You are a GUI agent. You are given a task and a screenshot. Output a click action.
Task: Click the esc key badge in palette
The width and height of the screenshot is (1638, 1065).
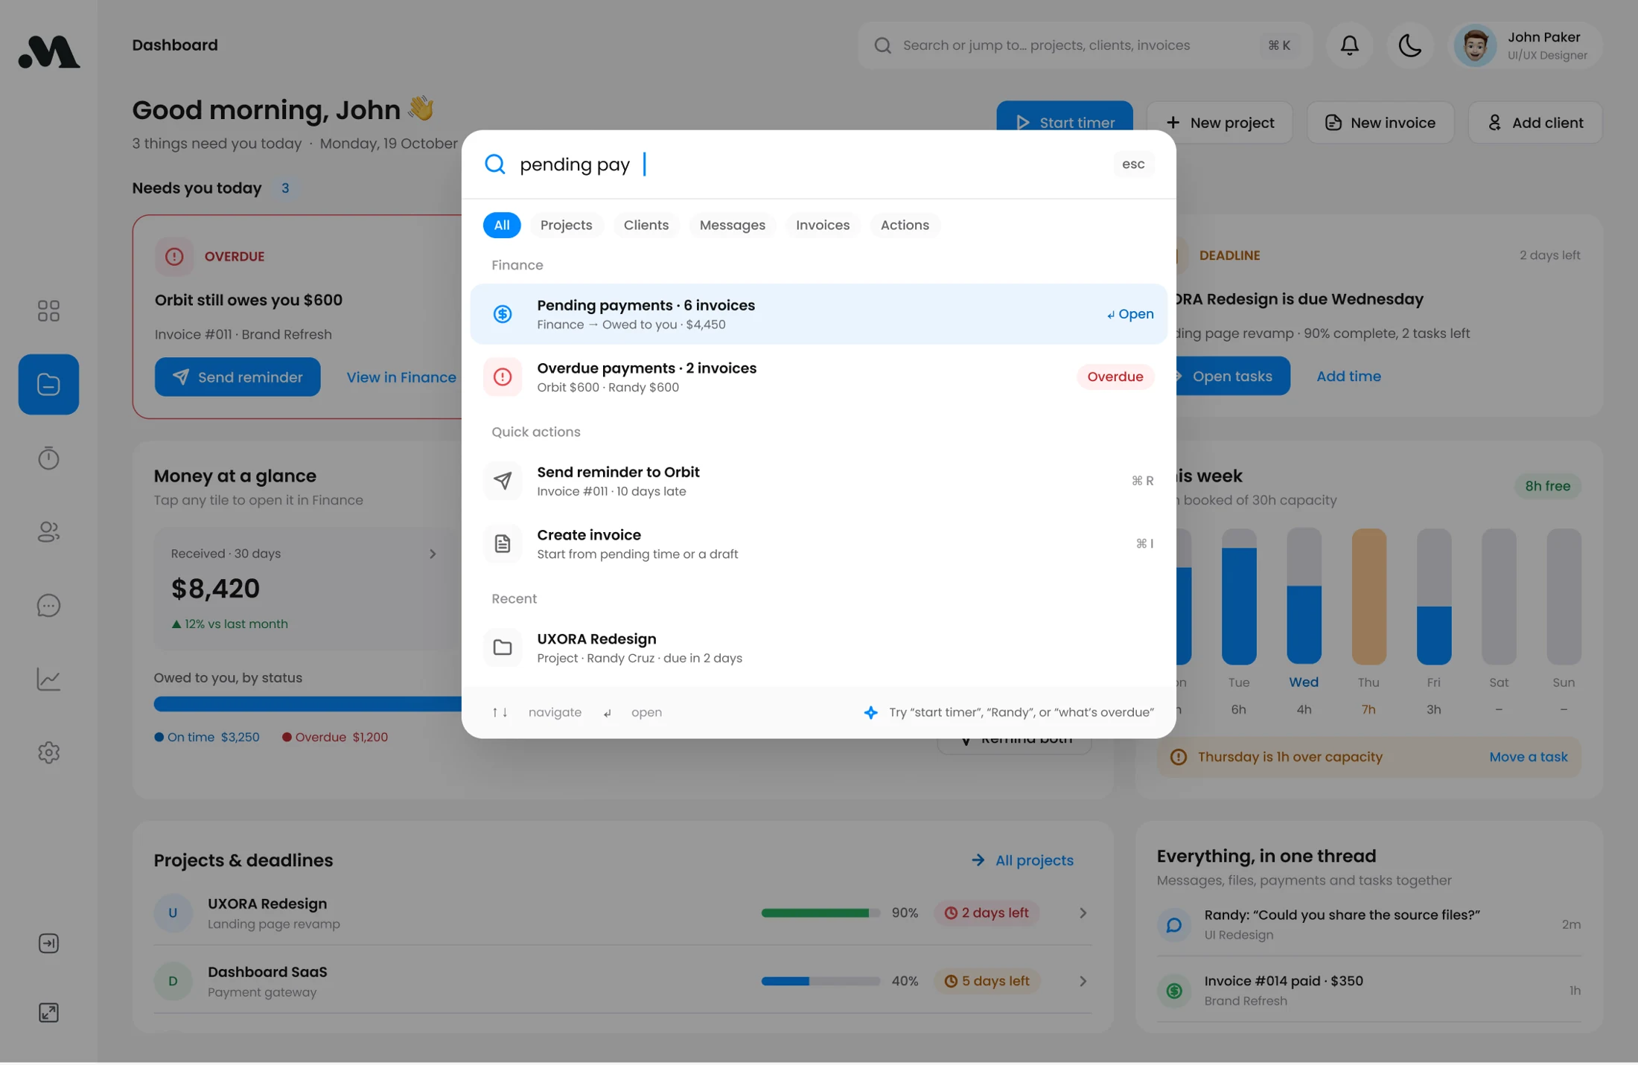(1133, 164)
